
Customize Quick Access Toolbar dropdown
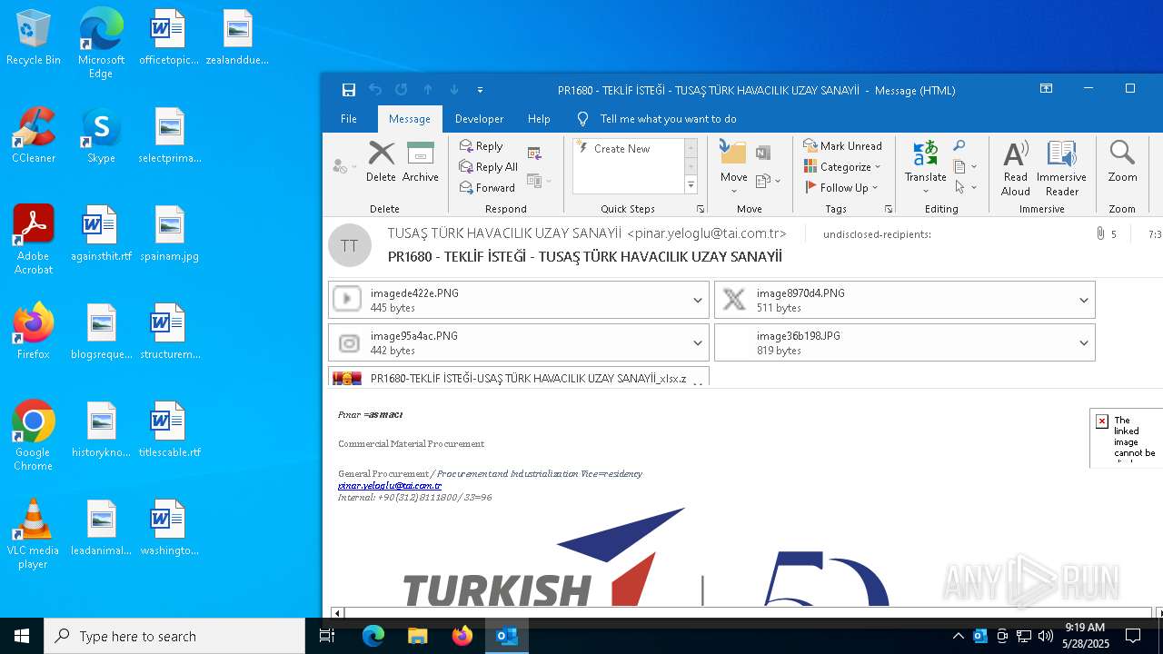[480, 90]
